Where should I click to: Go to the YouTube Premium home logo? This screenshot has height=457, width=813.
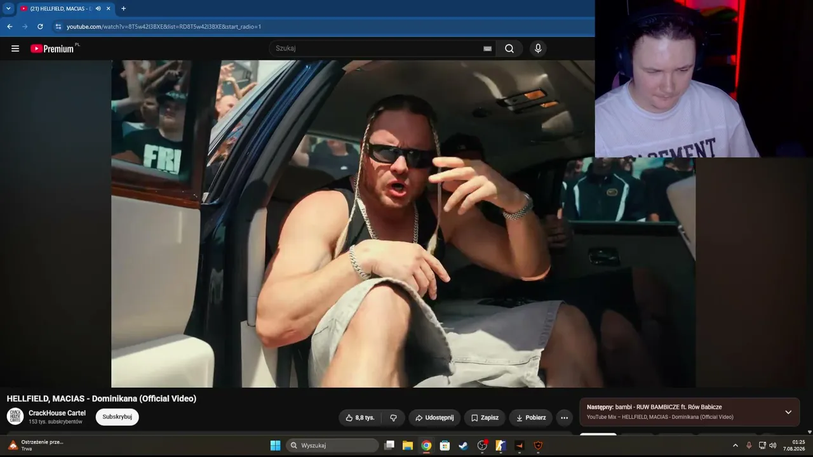click(52, 49)
